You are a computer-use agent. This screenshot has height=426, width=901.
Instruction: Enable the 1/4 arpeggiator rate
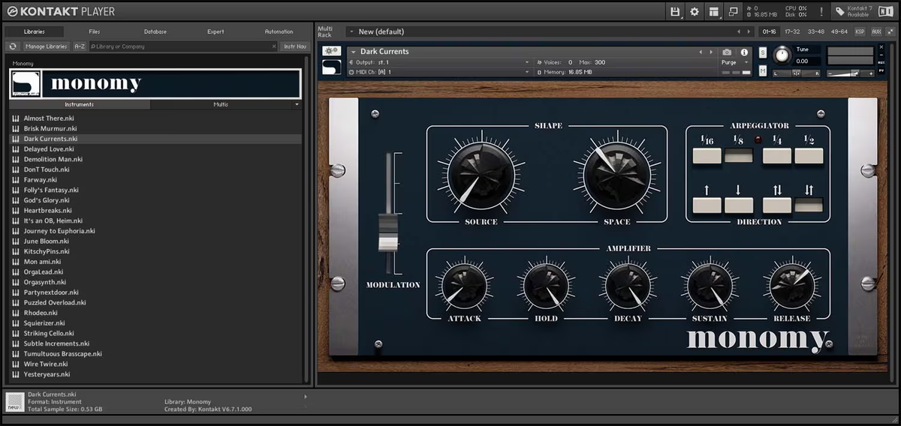click(x=777, y=156)
